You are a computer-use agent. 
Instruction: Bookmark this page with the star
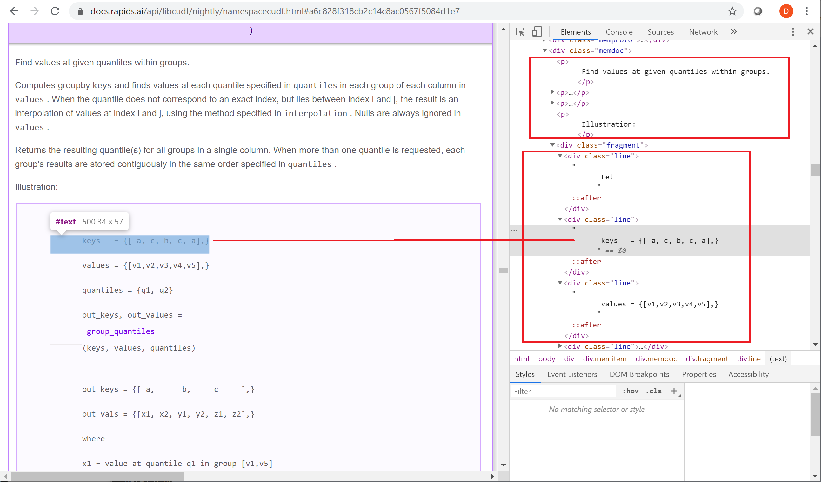pos(732,11)
